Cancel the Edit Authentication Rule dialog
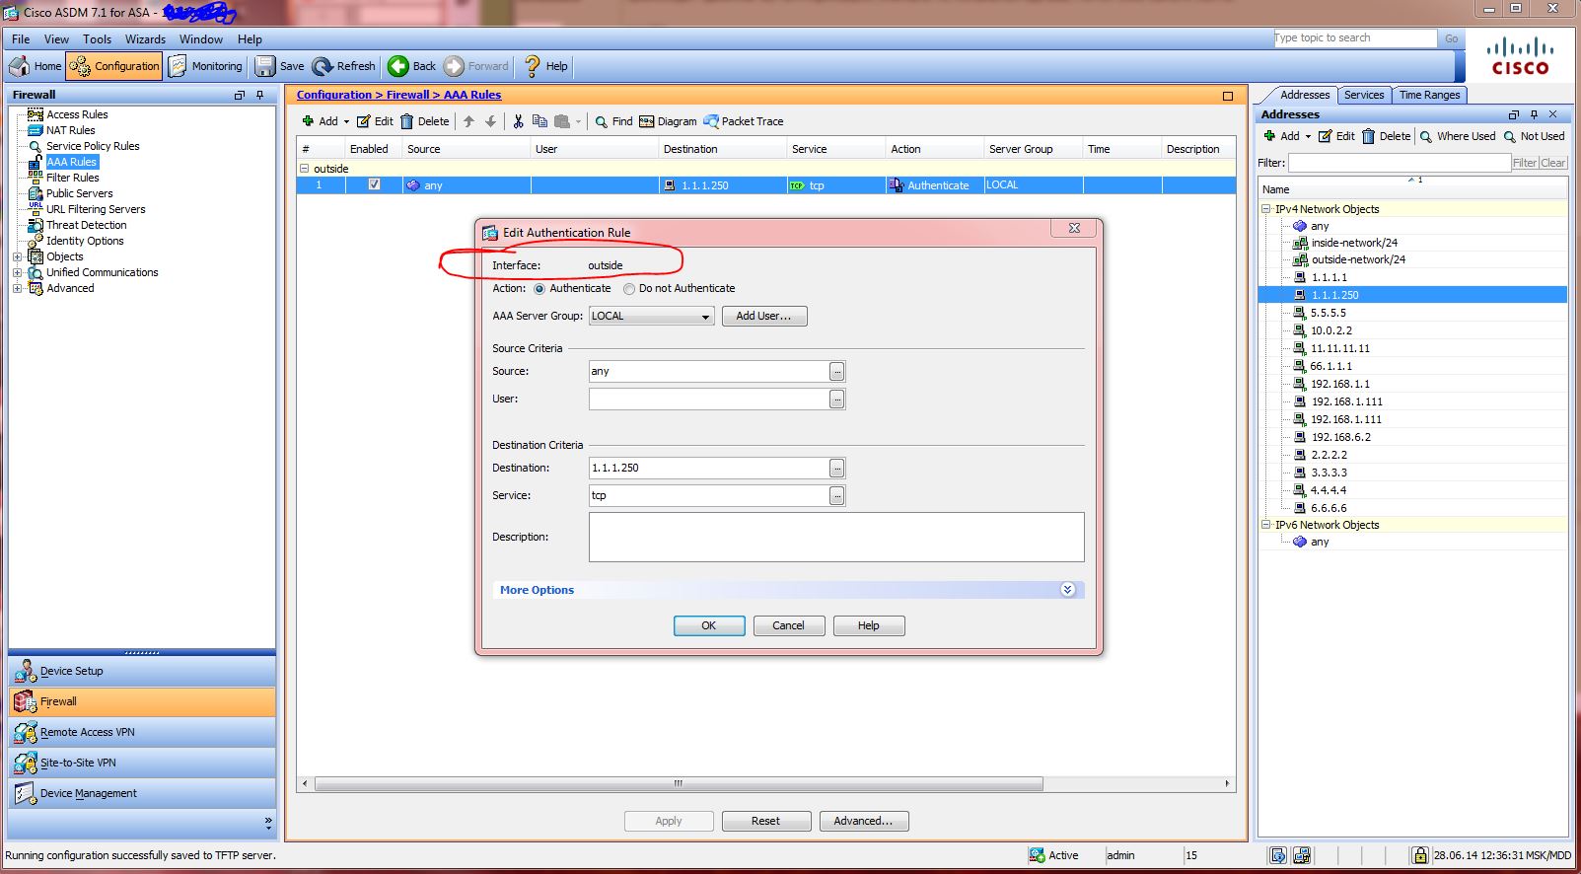This screenshot has height=874, width=1581. coord(789,625)
